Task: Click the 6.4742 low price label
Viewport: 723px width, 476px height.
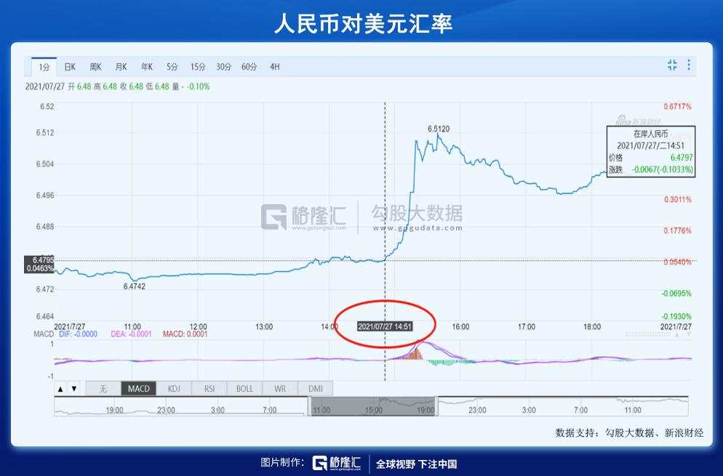Action: (134, 286)
